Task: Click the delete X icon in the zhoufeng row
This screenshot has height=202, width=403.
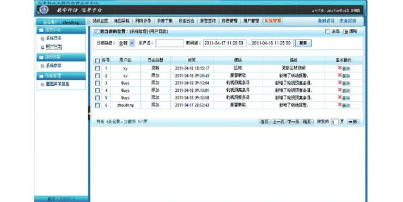Action: point(340,104)
